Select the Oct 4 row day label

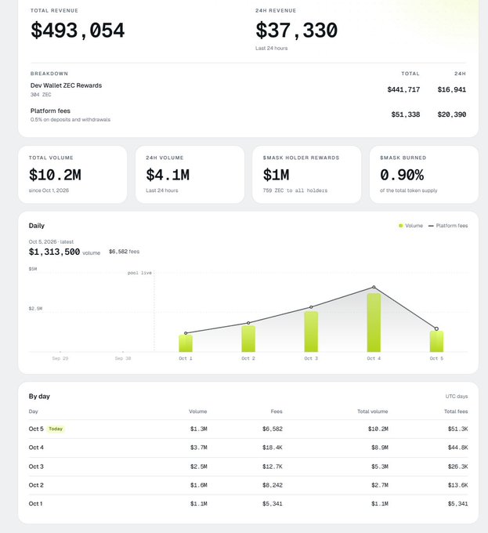[x=36, y=448]
